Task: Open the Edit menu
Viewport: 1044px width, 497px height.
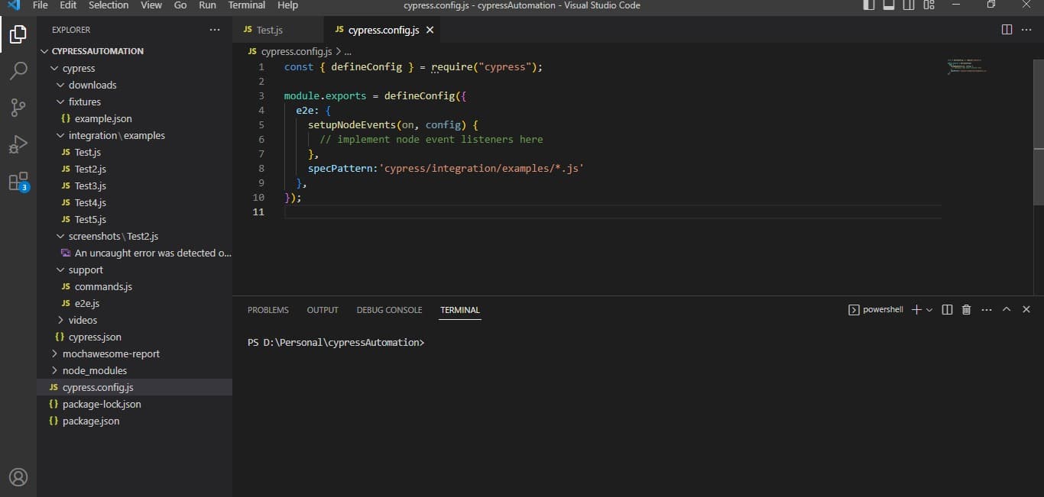Action: [x=68, y=5]
